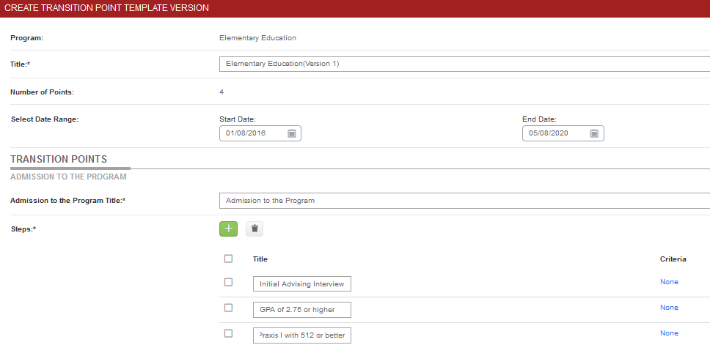Click the Number of Points: label
Screen dimensions: 710x345
42,92
